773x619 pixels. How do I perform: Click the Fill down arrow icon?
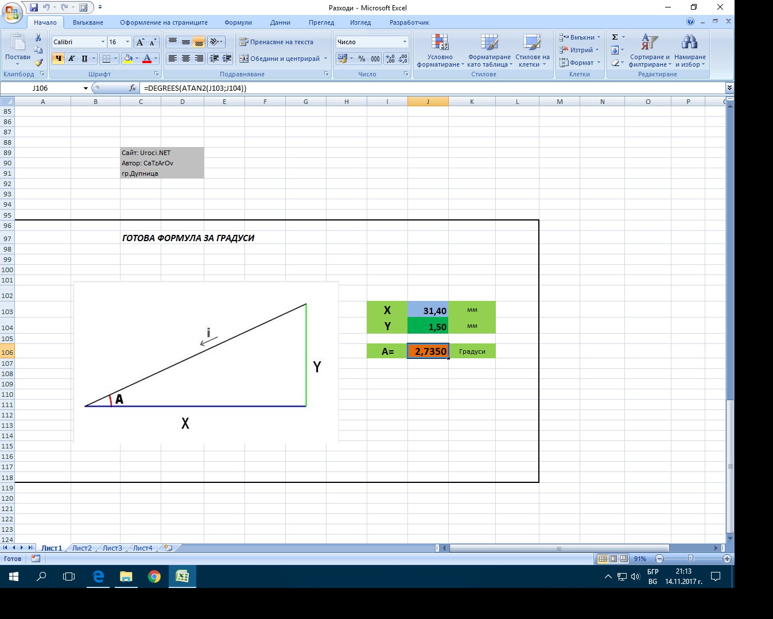(x=615, y=50)
